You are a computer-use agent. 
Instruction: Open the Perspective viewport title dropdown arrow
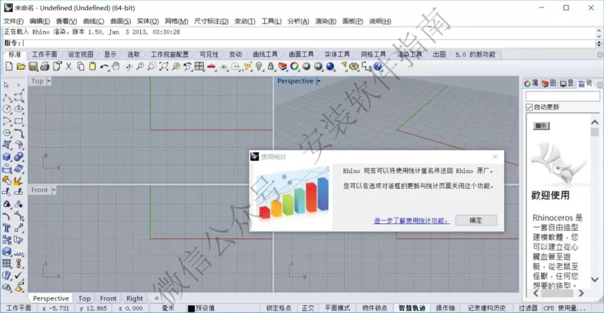click(319, 81)
